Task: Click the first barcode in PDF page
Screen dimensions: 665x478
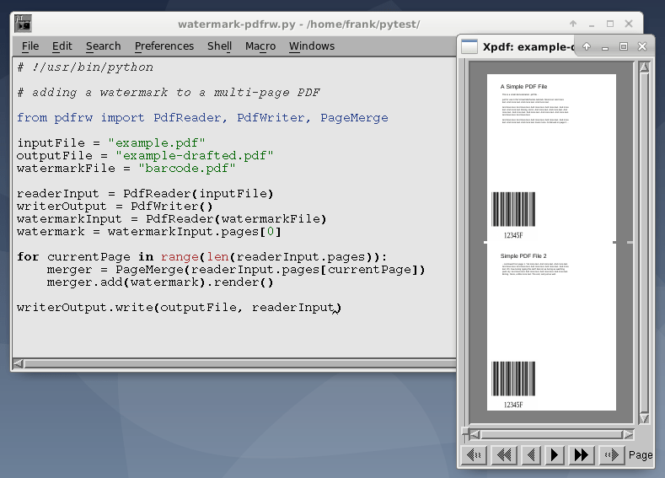Action: (x=513, y=209)
